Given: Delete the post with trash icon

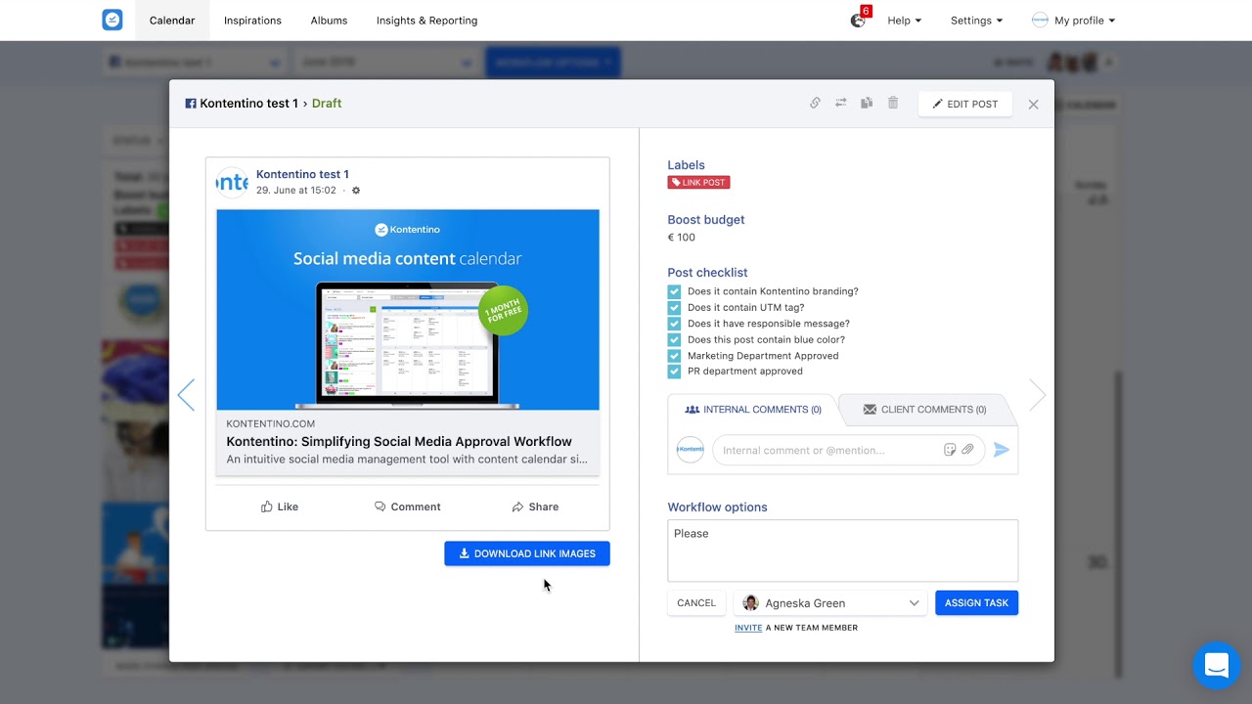Looking at the screenshot, I should coord(893,103).
